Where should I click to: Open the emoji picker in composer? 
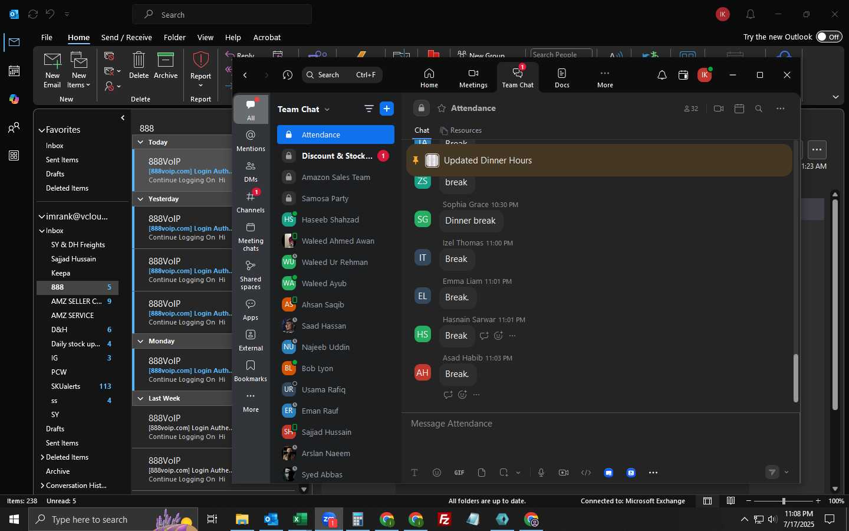coord(437,473)
